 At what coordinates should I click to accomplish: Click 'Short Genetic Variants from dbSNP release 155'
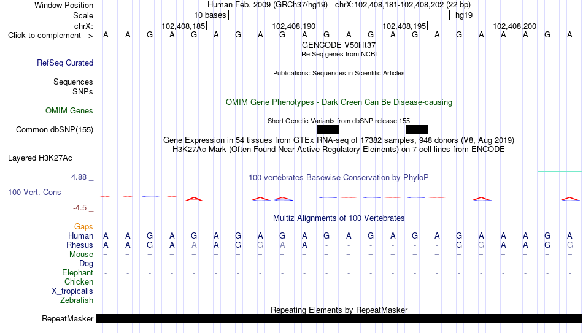pyautogui.click(x=339, y=121)
